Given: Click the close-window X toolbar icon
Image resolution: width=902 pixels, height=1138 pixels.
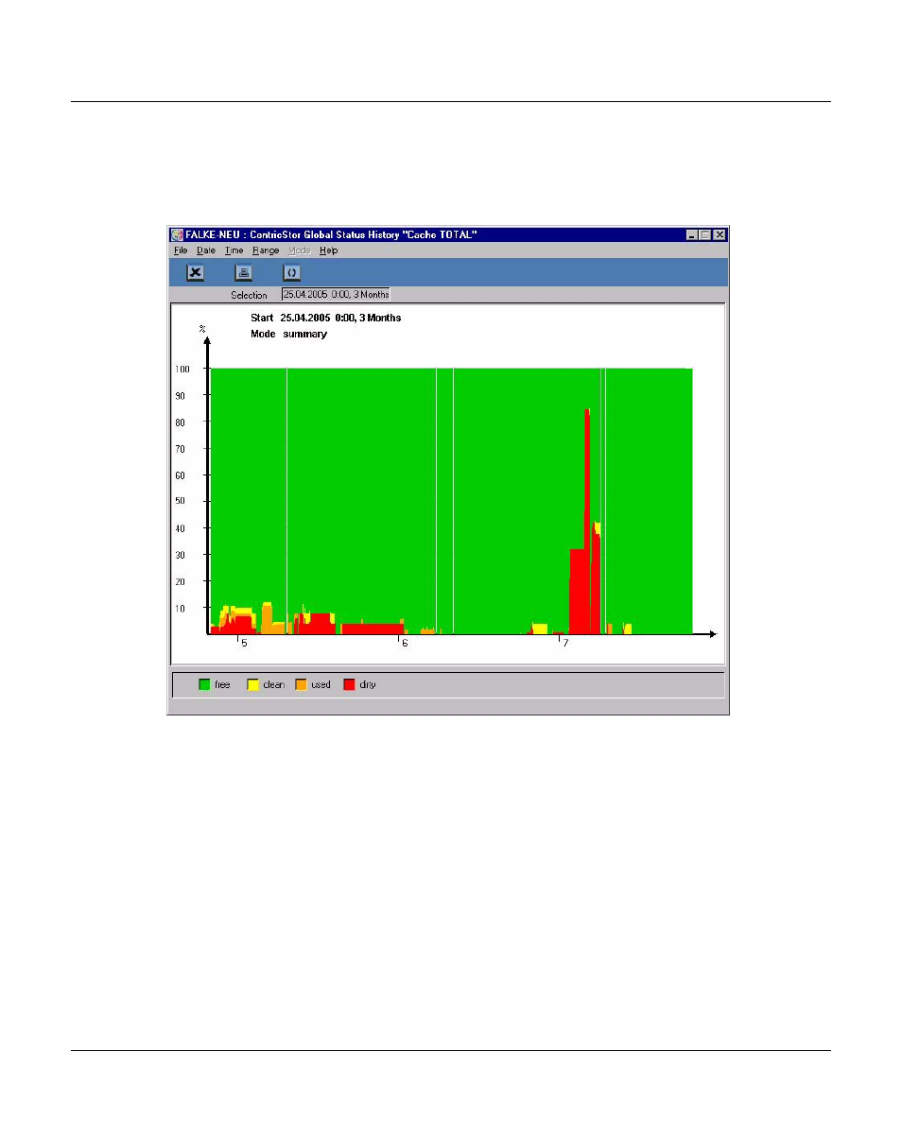Looking at the screenshot, I should 195,273.
